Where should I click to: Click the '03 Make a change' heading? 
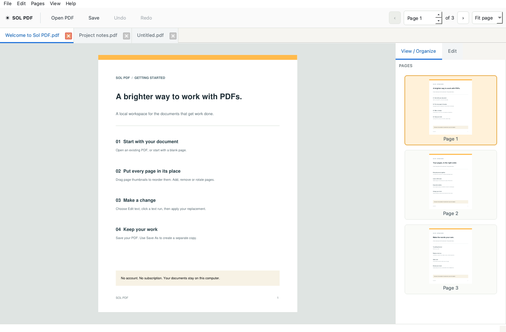136,200
